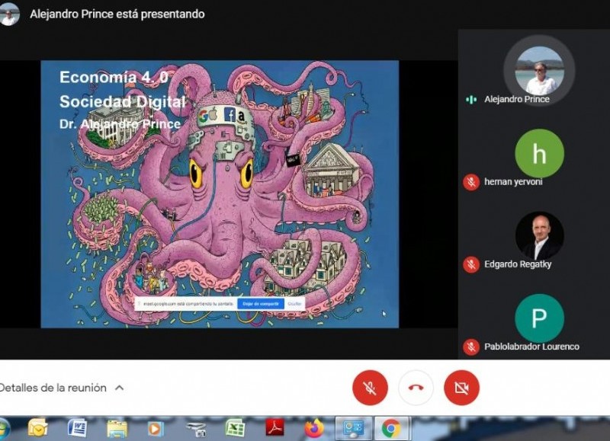The image size is (610, 441).
Task: Switch to the Google Chrome taskbar window
Action: tap(391, 429)
